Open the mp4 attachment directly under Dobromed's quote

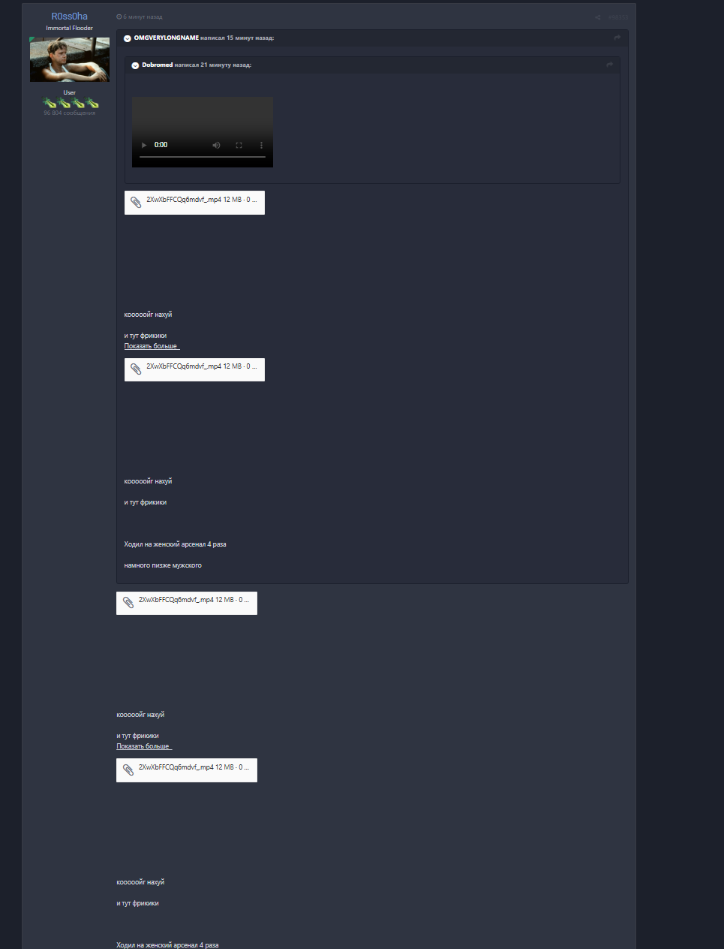(194, 202)
